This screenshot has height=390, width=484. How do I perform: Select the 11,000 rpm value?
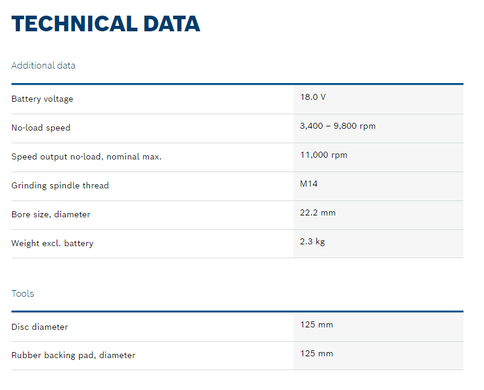point(324,155)
